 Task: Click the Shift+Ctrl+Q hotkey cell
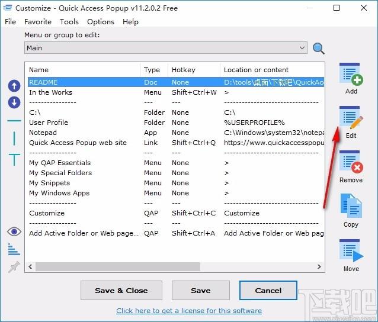(x=194, y=143)
